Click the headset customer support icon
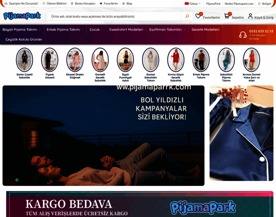The width and height of the screenshot is (276, 217). coord(243,34)
